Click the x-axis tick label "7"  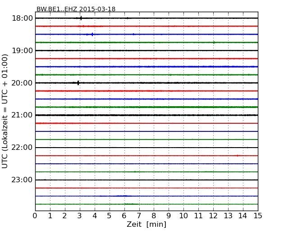139,216
